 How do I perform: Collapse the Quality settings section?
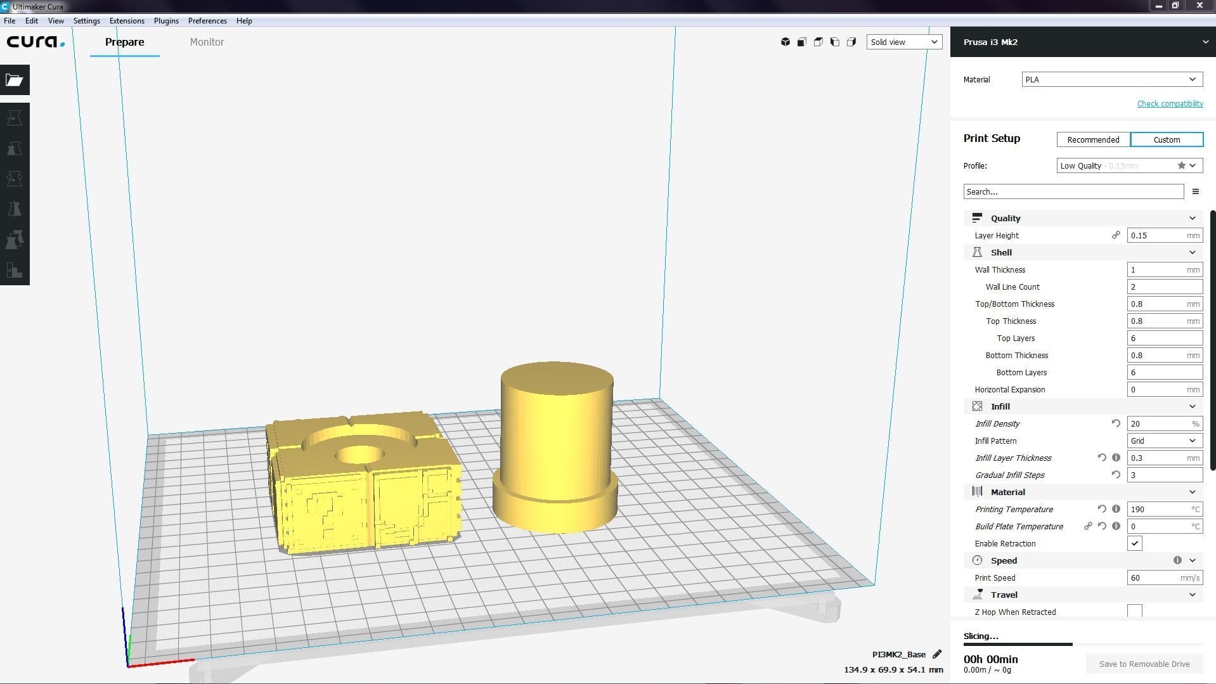[1083, 218]
